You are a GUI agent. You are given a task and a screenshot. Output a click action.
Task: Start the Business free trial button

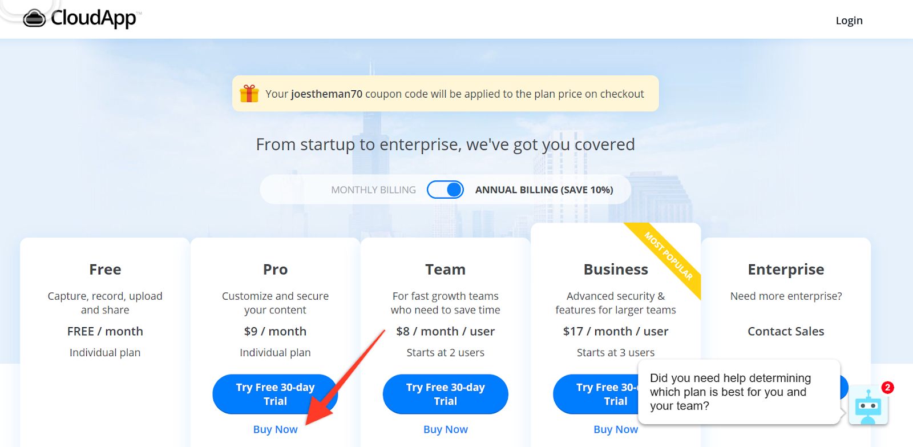click(x=596, y=394)
